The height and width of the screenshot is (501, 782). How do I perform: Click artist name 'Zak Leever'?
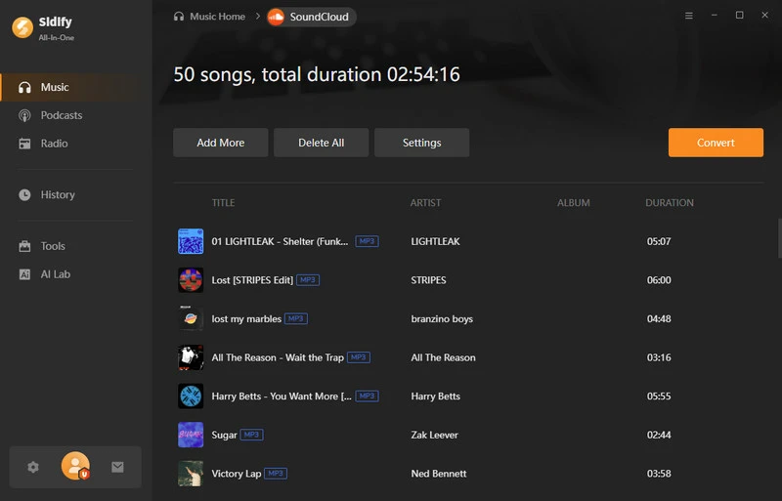click(x=434, y=436)
